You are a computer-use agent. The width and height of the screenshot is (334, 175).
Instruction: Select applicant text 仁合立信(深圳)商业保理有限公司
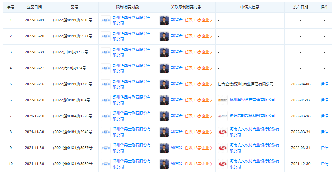(246, 84)
